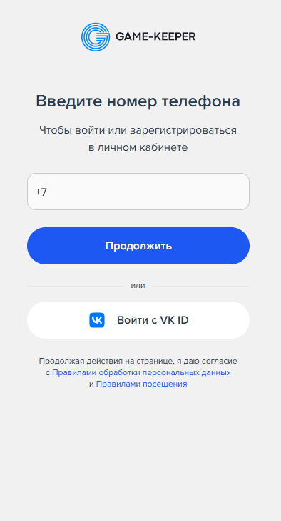Click the VK ID words in the white button
The width and height of the screenshot is (281, 521).
[x=175, y=320]
